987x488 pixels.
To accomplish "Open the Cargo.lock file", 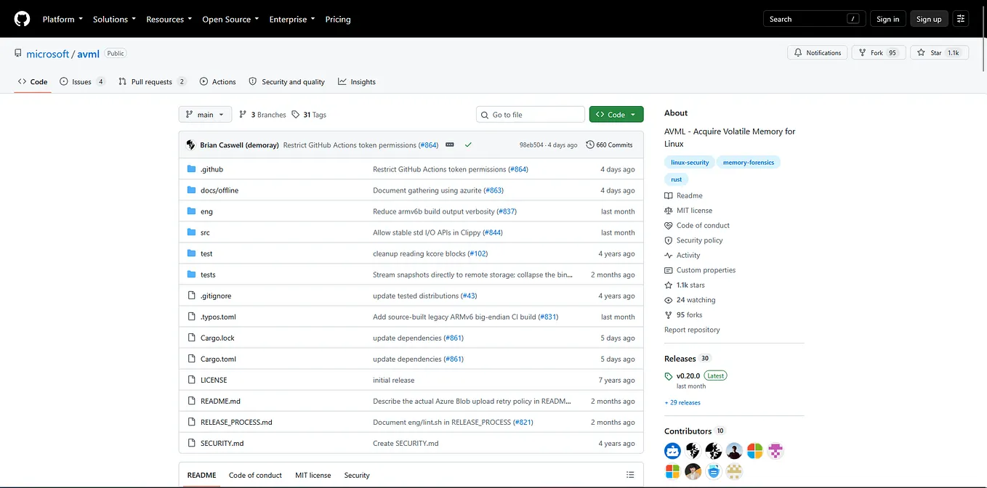I will pyautogui.click(x=217, y=338).
